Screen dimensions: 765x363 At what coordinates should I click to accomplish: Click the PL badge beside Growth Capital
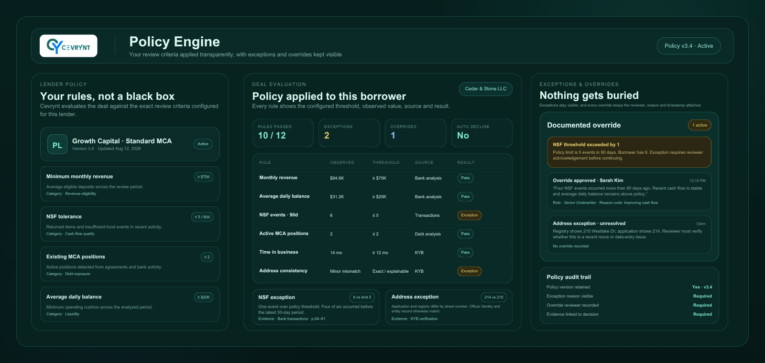57,145
